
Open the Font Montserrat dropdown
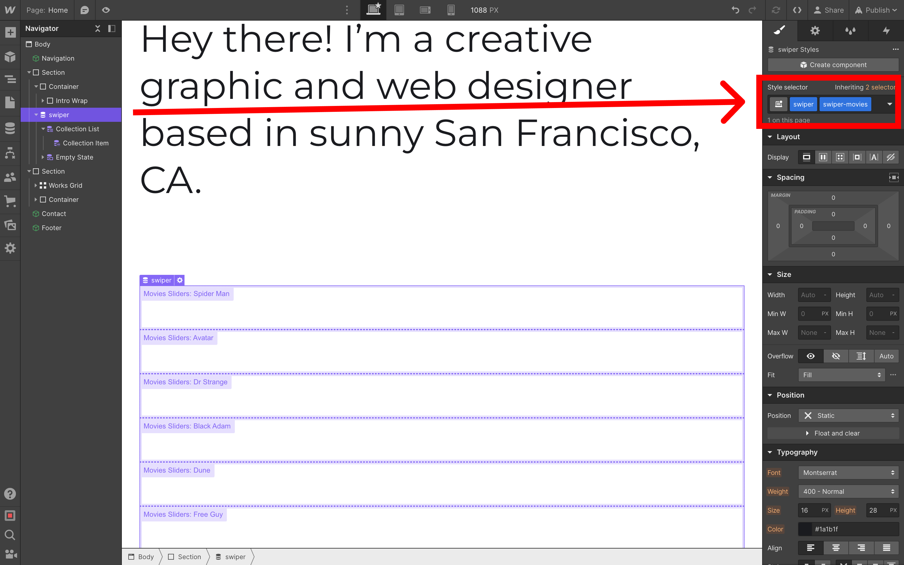[848, 473]
